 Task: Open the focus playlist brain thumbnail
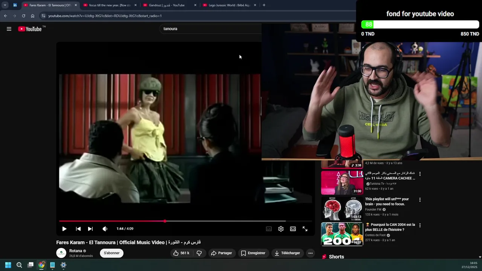click(x=342, y=209)
